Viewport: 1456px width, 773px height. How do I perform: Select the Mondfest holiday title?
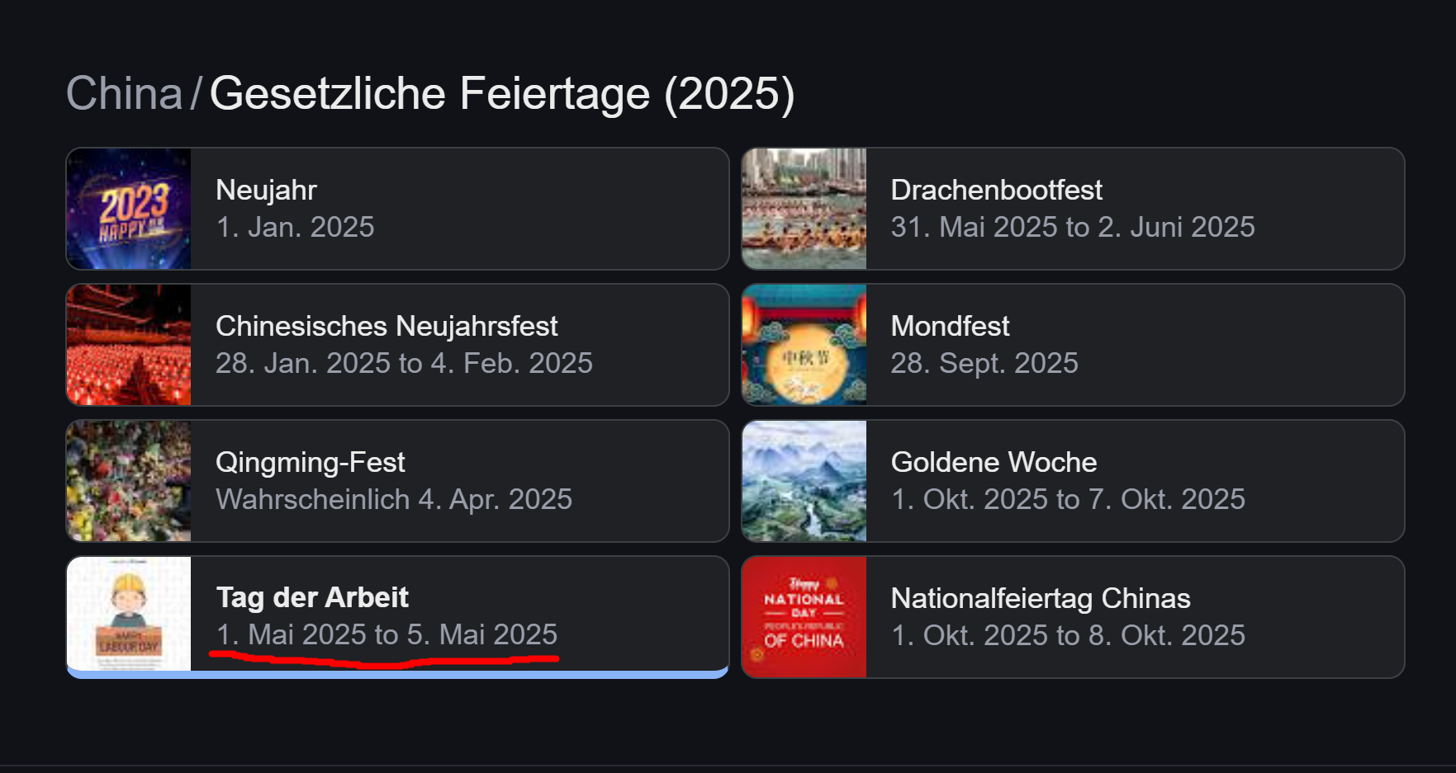tap(950, 327)
